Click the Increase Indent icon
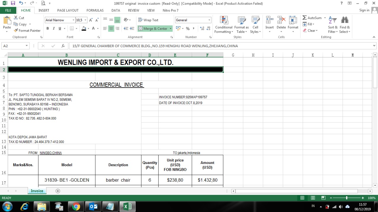Screen dimensions: 378x212 (132, 29)
